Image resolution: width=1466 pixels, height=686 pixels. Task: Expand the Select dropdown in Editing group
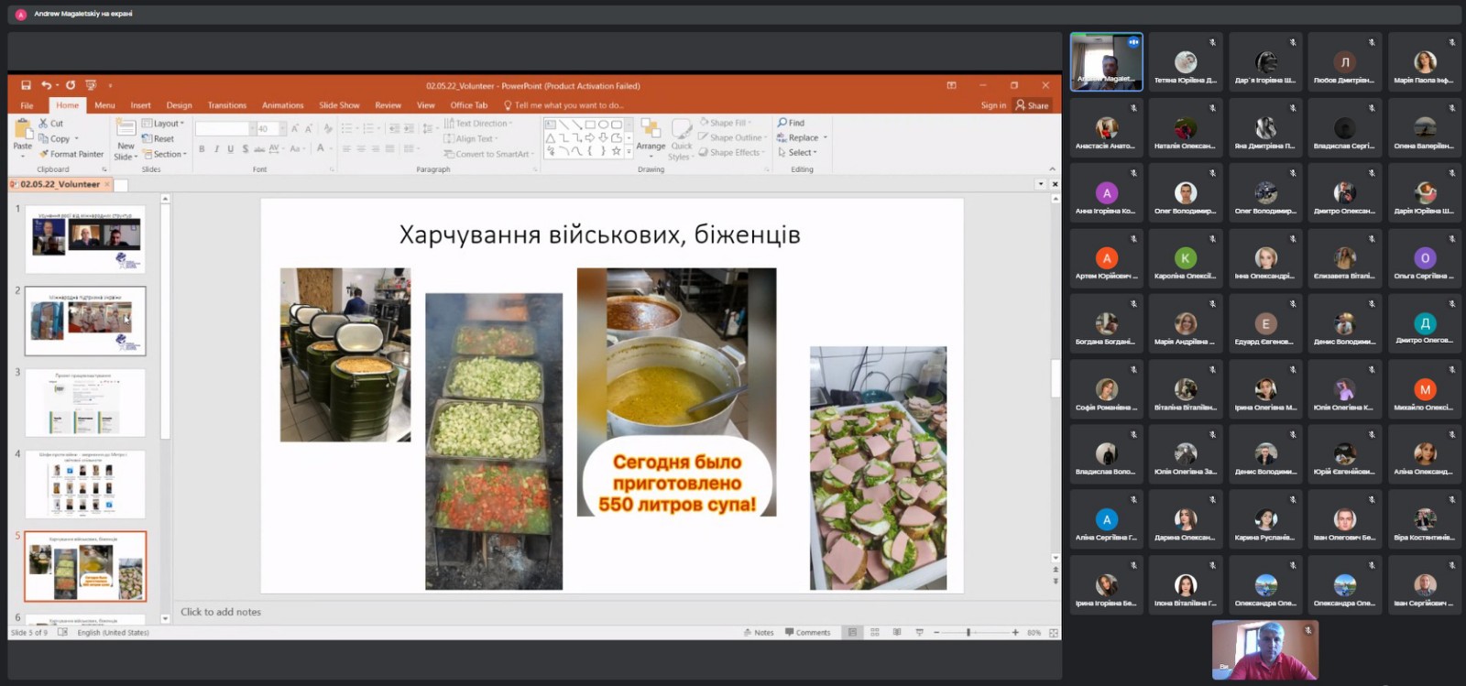tap(797, 153)
